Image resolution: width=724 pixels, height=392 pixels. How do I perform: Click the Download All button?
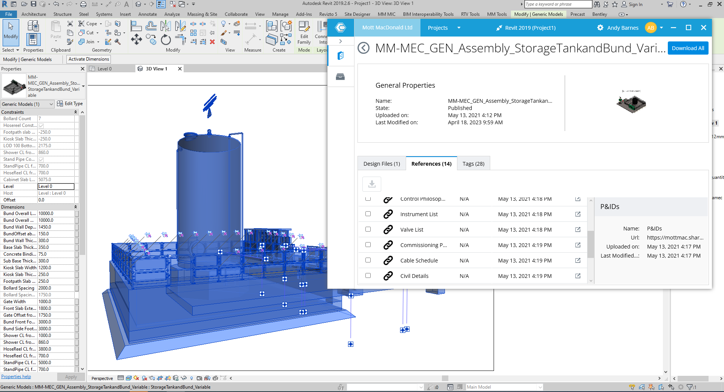[688, 48]
